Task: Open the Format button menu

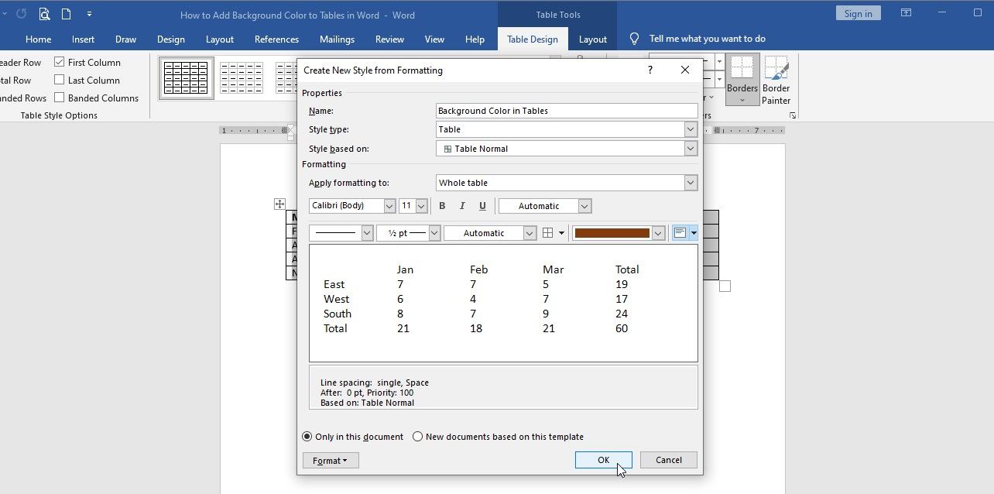Action: click(330, 461)
